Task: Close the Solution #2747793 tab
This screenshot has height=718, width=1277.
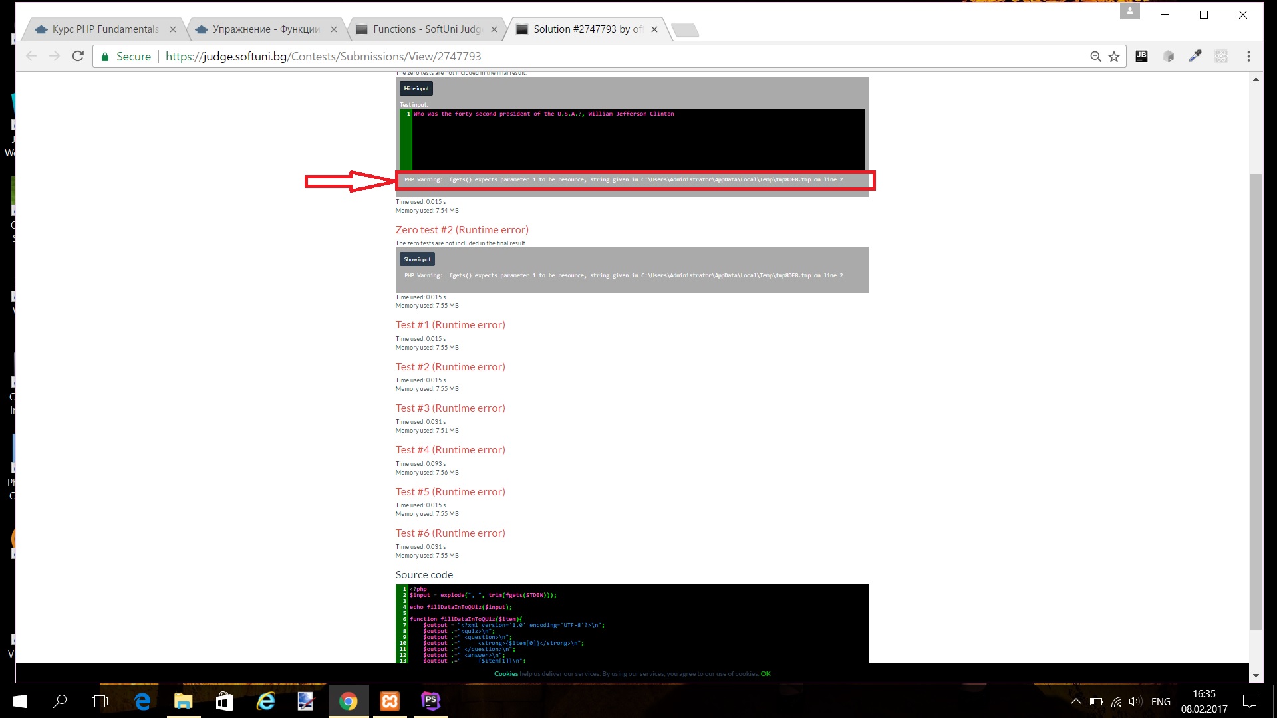Action: 654,29
